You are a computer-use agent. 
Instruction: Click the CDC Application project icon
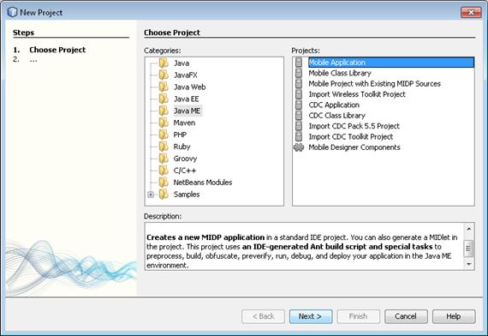pyautogui.click(x=299, y=105)
